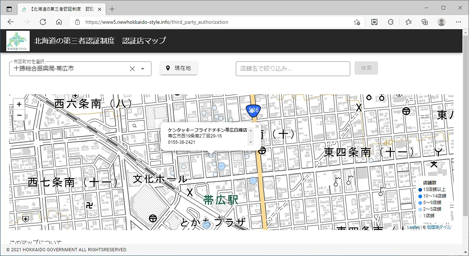The image size is (469, 256).
Task: Zoom out on the map
Action: (19, 115)
